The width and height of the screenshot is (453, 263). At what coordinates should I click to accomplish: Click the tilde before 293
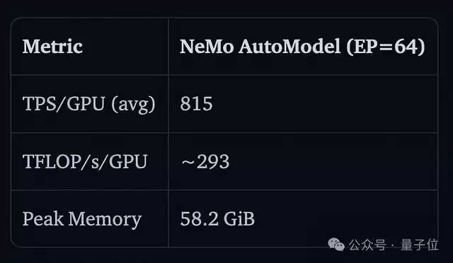click(188, 163)
